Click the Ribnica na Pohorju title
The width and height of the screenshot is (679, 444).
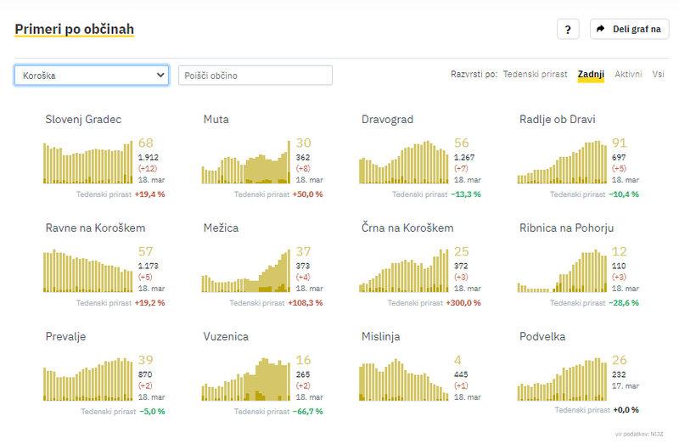[566, 228]
